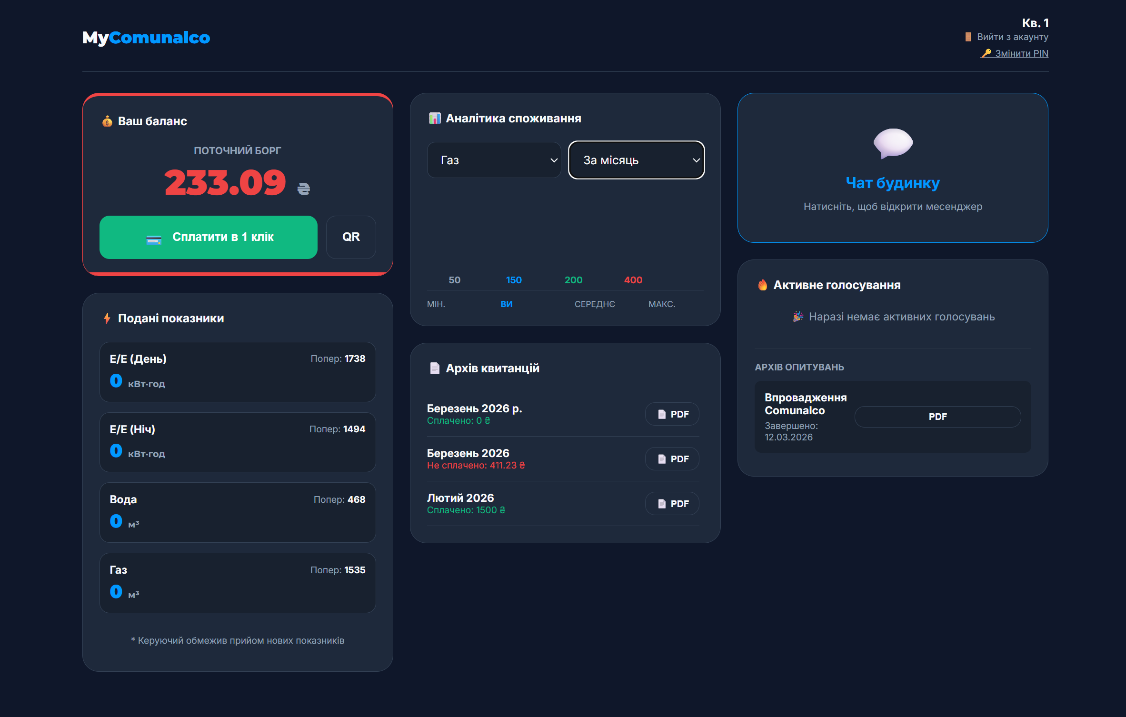Screen dimensions: 1126x717
Task: Open Чат будинку messenger card
Action: 892,183
